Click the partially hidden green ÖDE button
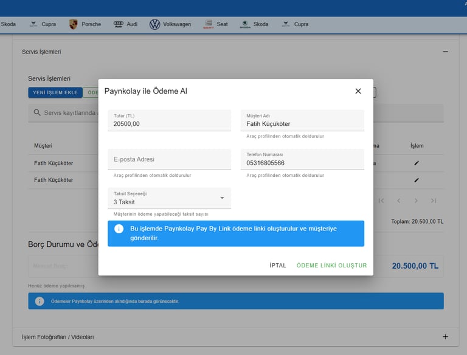 tap(91, 92)
